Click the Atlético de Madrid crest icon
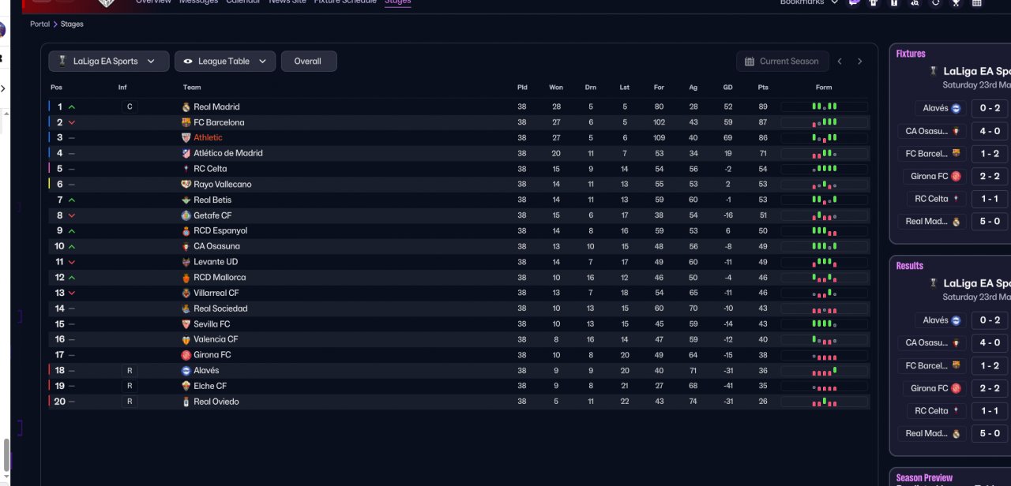 (186, 153)
